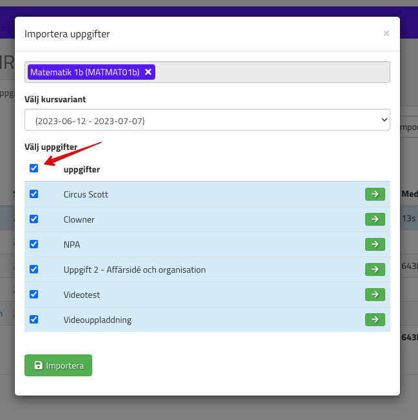The image size is (418, 420).
Task: Uncheck Uppgift 2 Affärsidé och organisation
Action: (34, 269)
